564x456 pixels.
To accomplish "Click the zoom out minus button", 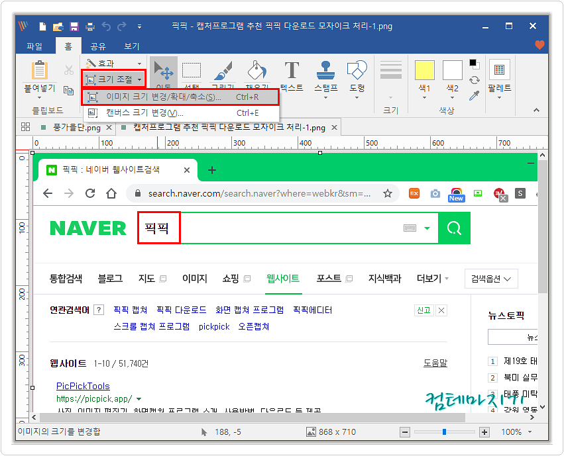I will (405, 432).
